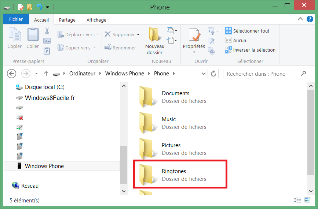Click file list scroll up arrow
Viewport: 318px width, 209px height.
311,86
